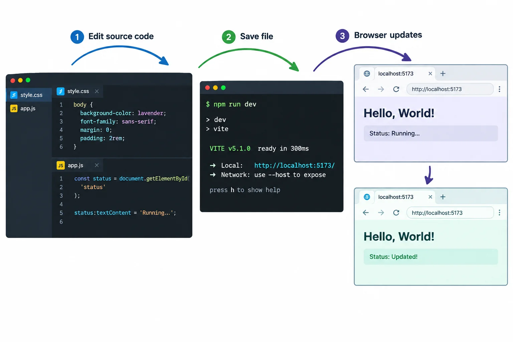Click the JS file icon beside app.js in sidebar
513x342 pixels.
coord(14,108)
